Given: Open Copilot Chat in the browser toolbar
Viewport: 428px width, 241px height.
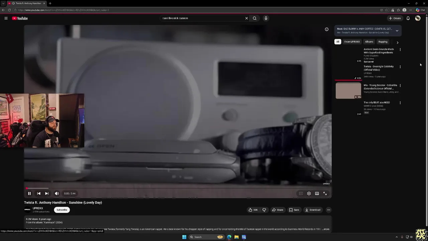Looking at the screenshot, I should (x=420, y=10).
